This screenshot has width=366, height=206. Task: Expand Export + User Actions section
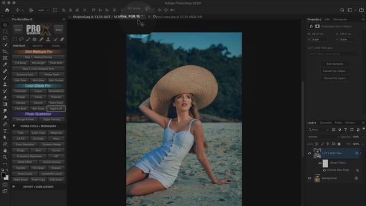pos(14,187)
